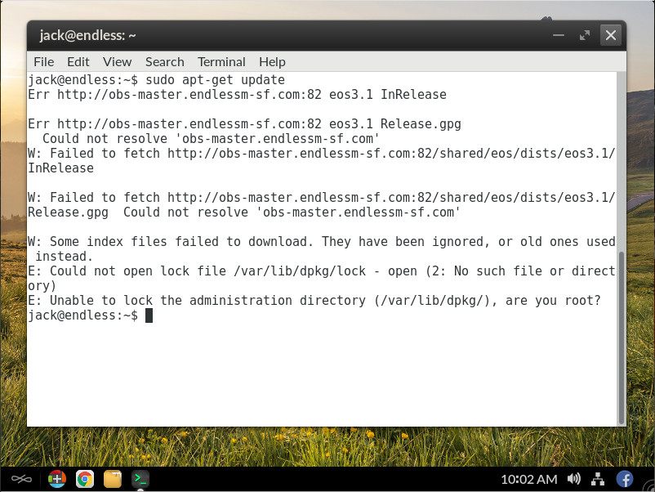Click the 10:02 AM clock
This screenshot has width=655, height=492.
coord(528,479)
